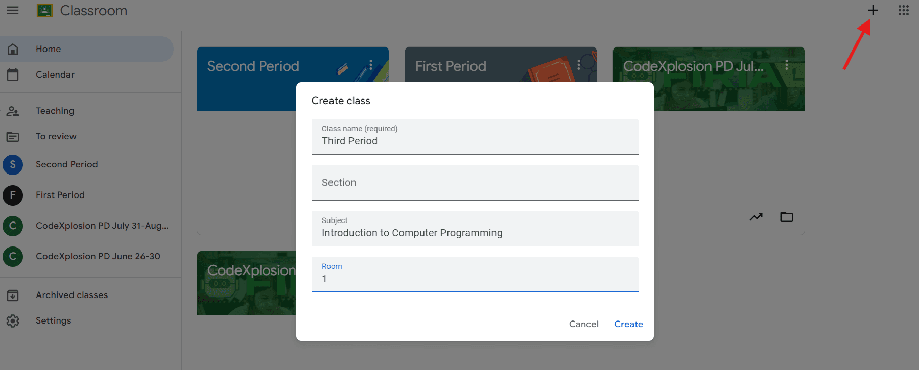Go to Home in sidebar

tap(87, 49)
